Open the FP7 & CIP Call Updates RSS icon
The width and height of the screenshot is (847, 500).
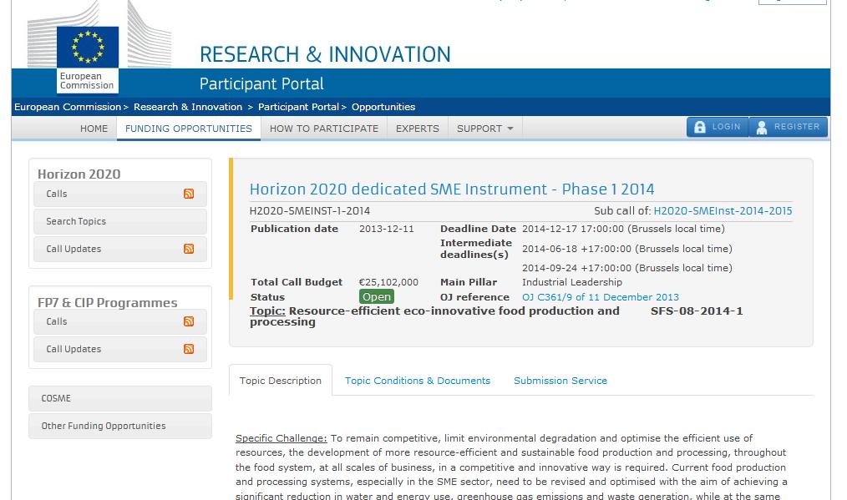[189, 350]
